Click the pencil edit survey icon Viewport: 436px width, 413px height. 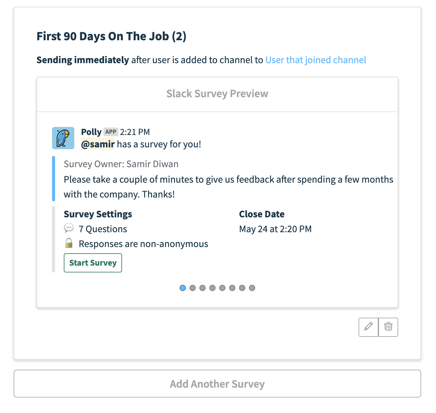click(x=368, y=327)
